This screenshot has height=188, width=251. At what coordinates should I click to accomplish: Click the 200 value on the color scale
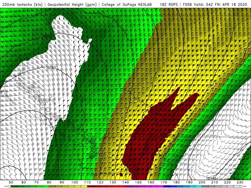(x=202, y=182)
